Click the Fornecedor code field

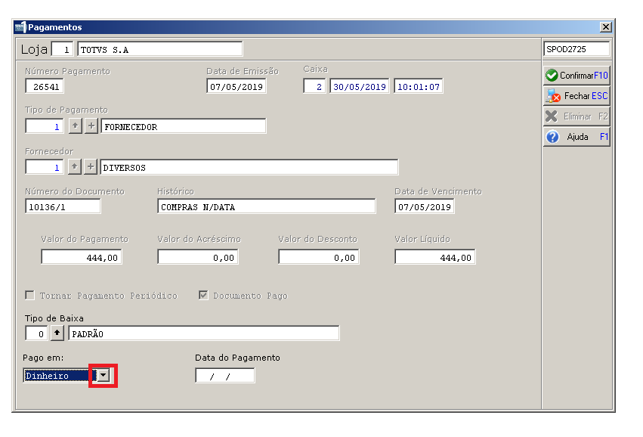[45, 167]
